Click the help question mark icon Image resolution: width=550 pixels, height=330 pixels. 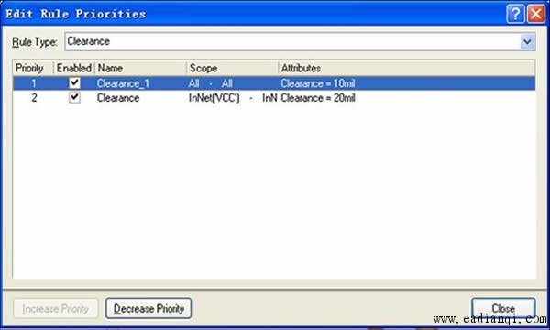click(515, 14)
